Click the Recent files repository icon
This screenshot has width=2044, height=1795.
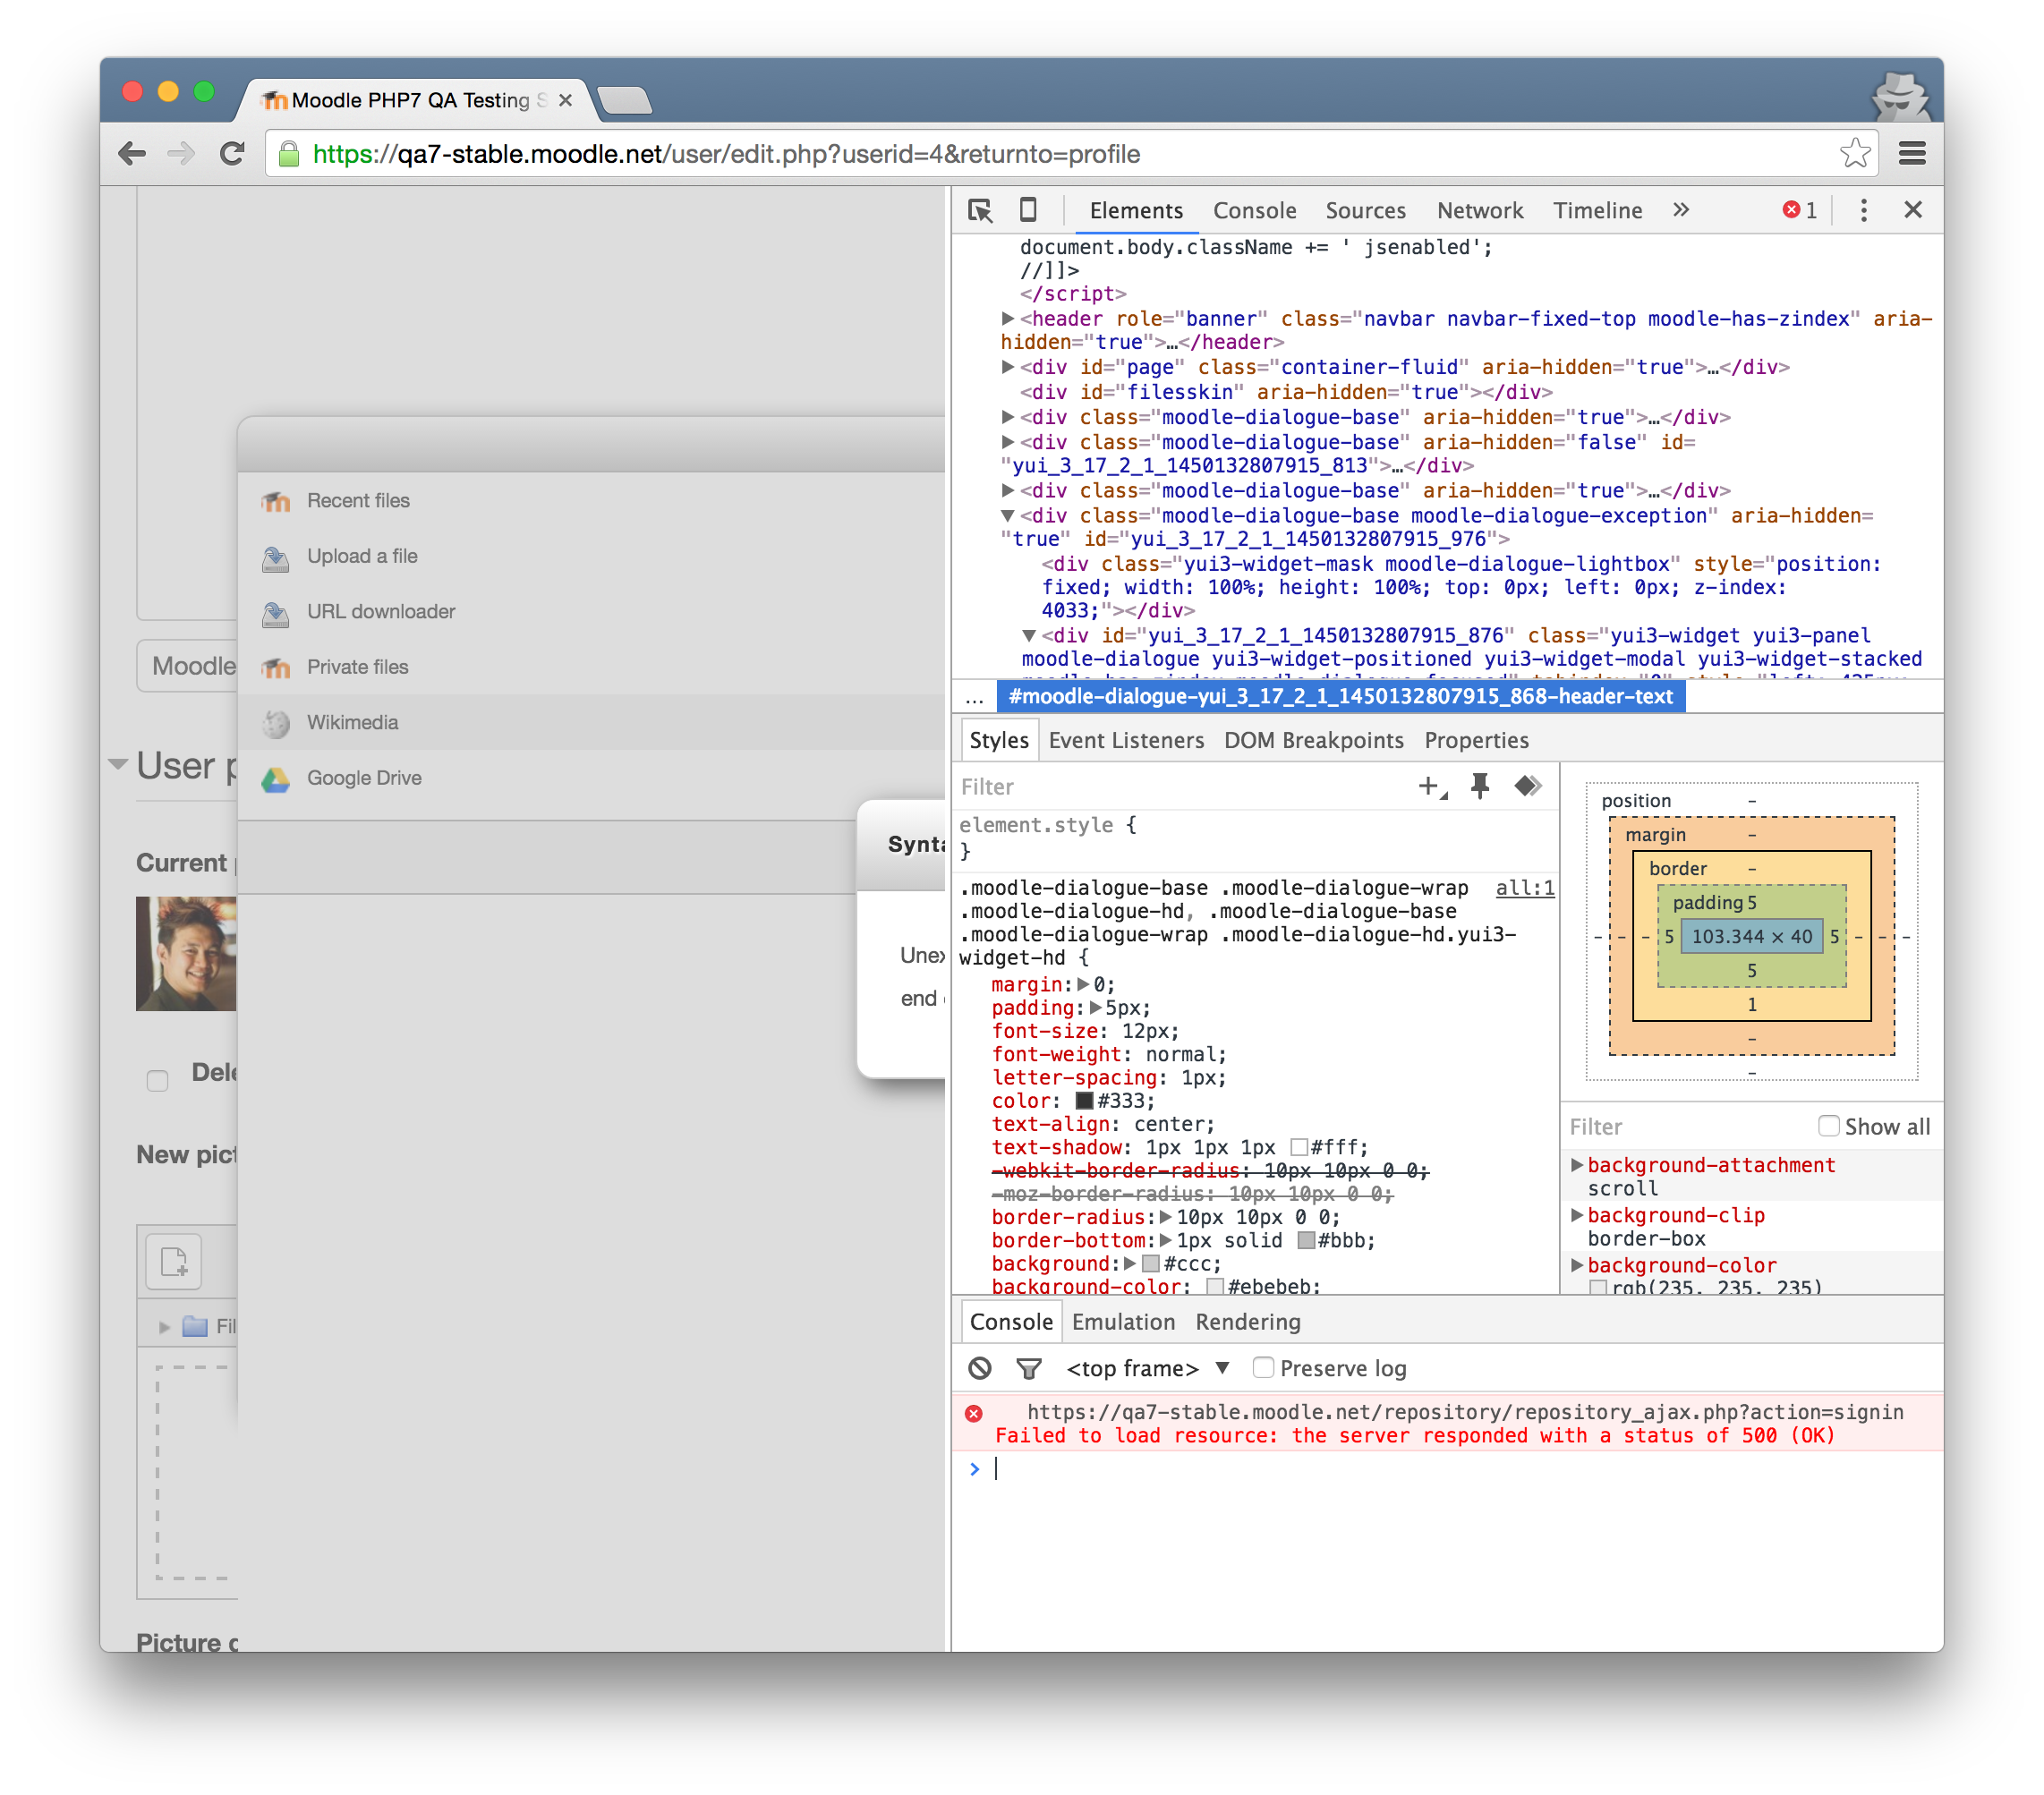coord(276,501)
